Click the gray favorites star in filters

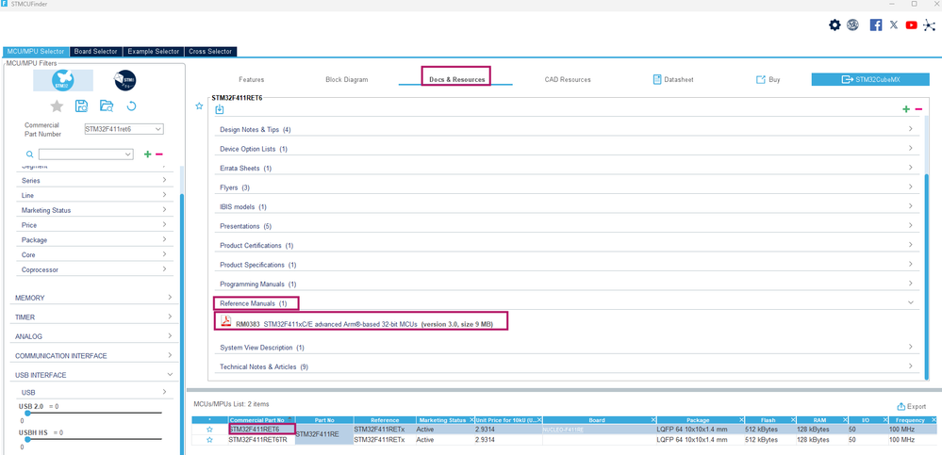click(x=57, y=106)
